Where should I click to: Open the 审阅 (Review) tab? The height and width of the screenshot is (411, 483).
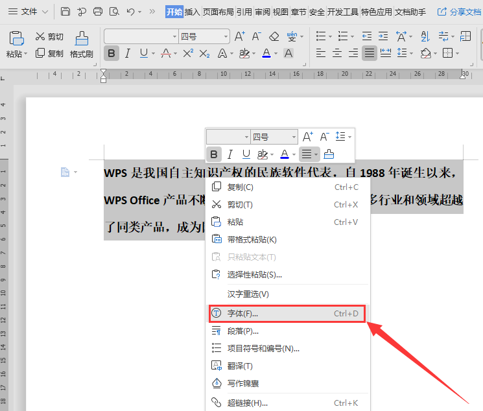[262, 12]
